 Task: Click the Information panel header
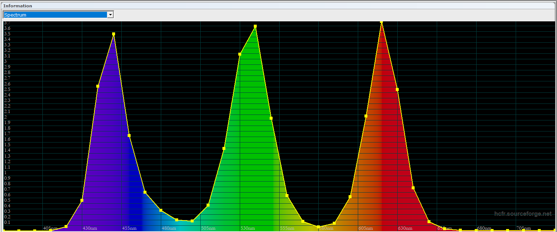[x=18, y=6]
